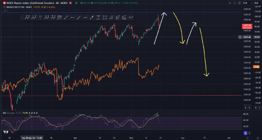This screenshot has width=262, height=140.
Task: Click the plus button on price axis
Action: [240, 37]
